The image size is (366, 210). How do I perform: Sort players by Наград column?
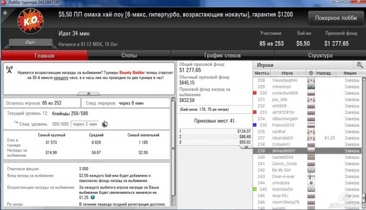[325, 73]
